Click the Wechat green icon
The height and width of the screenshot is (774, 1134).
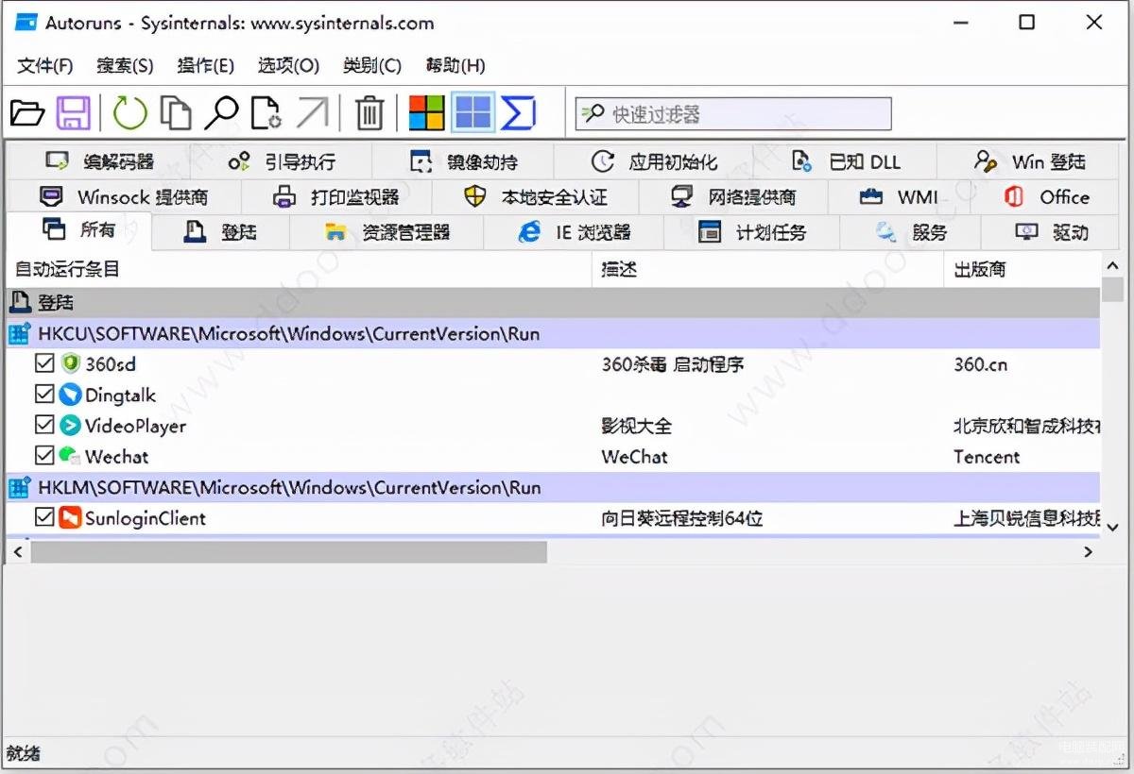pyautogui.click(x=70, y=456)
